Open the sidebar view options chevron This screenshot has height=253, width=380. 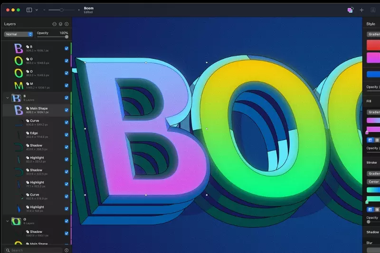[37, 9]
